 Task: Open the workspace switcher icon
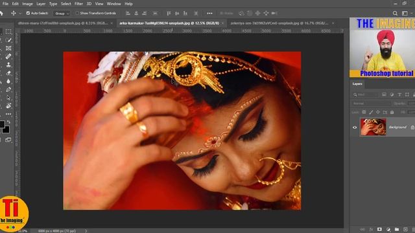pyautogui.click(x=405, y=13)
